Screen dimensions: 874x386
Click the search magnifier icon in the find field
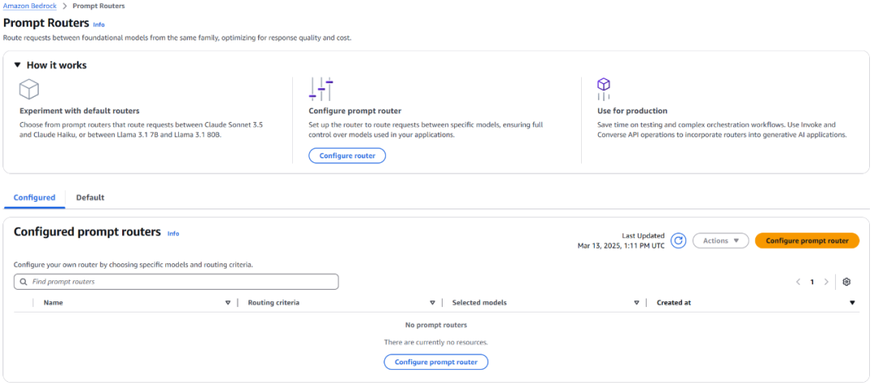coord(23,282)
